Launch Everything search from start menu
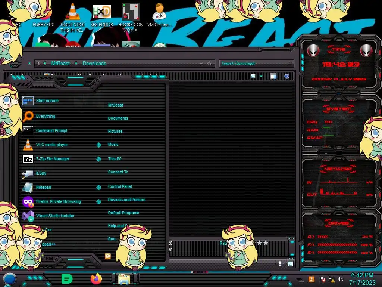 [x=39, y=116]
